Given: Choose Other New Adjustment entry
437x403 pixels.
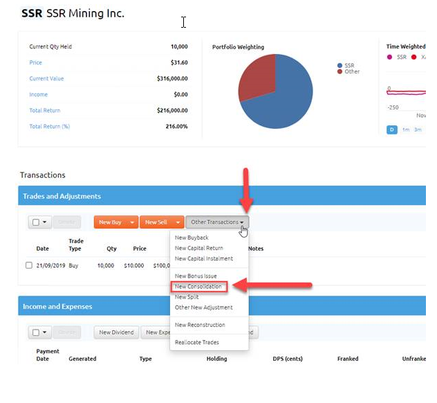Looking at the screenshot, I should pos(204,307).
